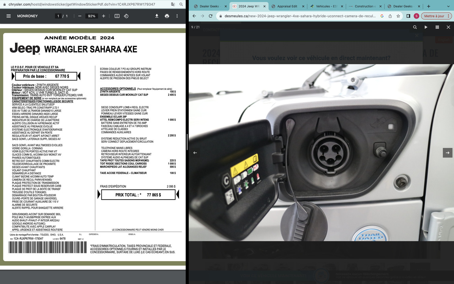The width and height of the screenshot is (454, 284).
Task: Start the gallery slideshow
Action: [x=426, y=27]
